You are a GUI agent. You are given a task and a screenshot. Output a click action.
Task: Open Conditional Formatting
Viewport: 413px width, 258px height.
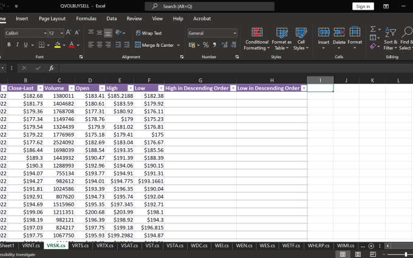click(x=257, y=39)
